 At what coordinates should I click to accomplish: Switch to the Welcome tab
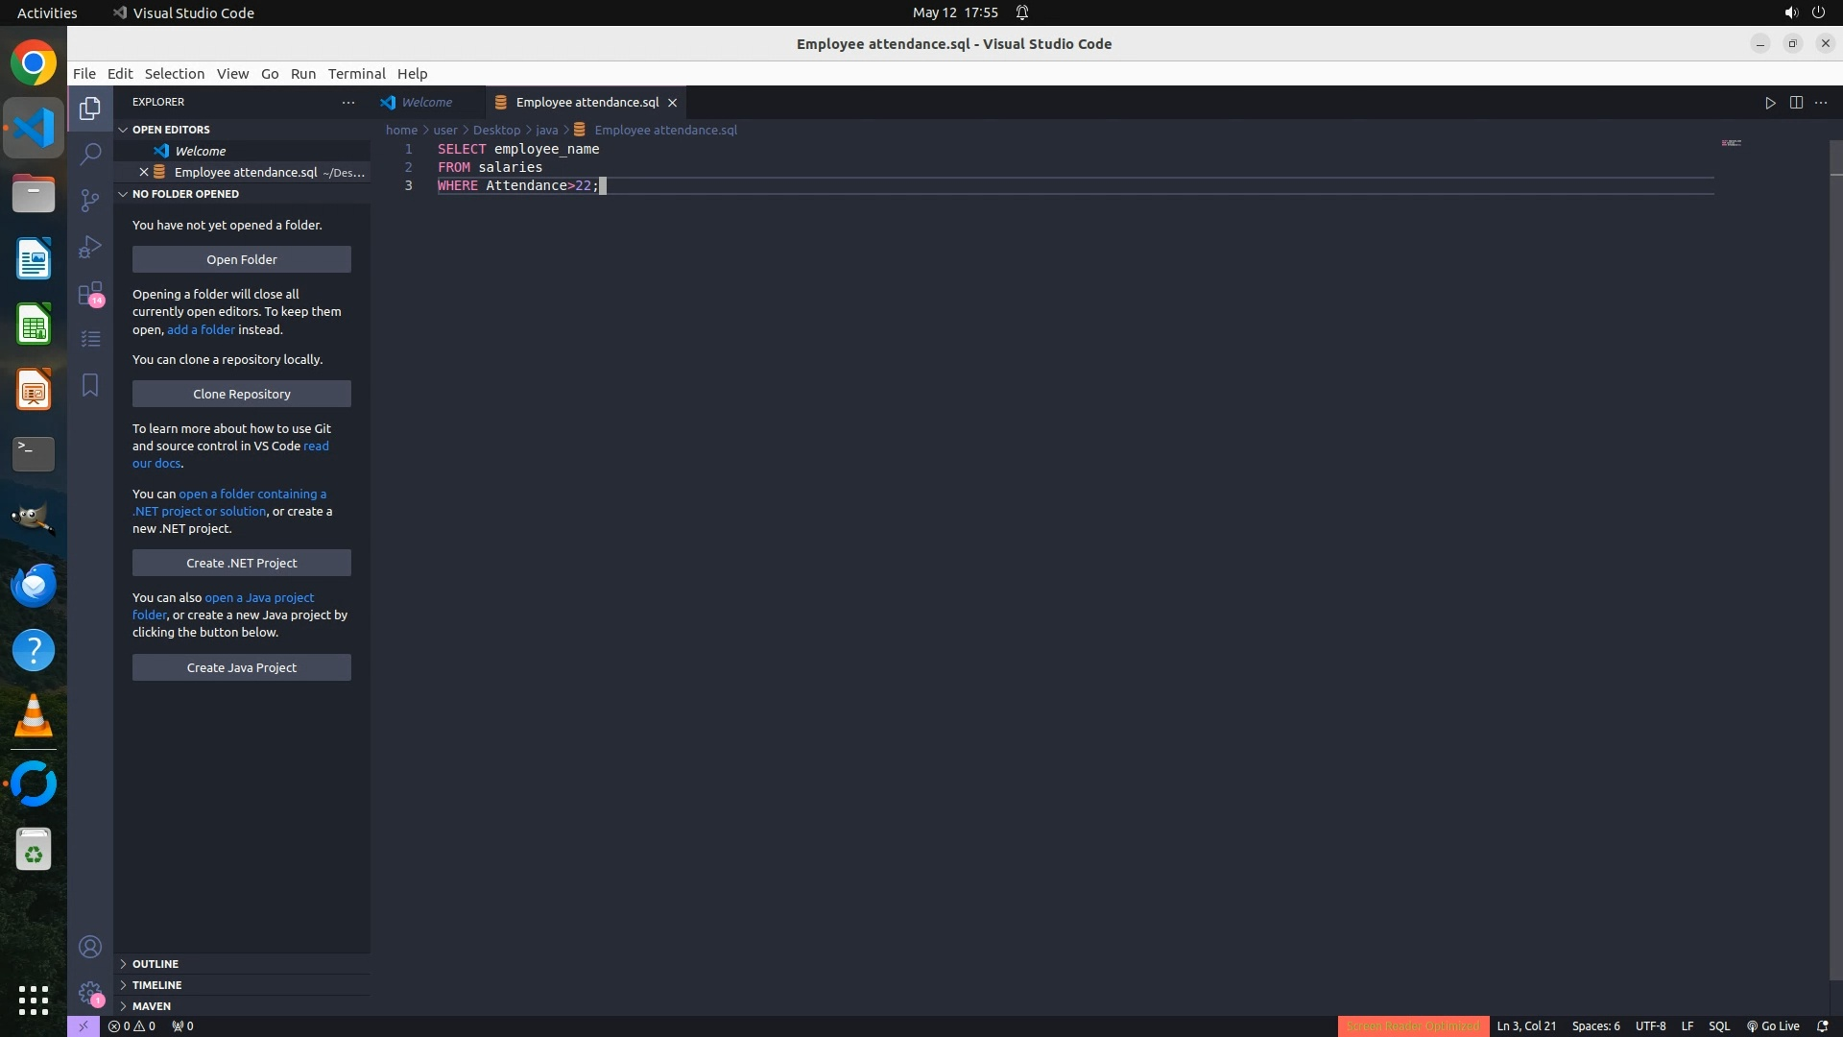point(426,103)
